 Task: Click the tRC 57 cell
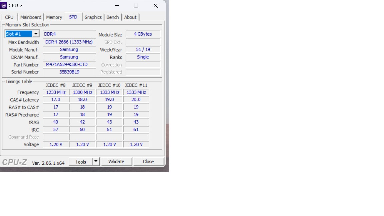[x=56, y=130]
